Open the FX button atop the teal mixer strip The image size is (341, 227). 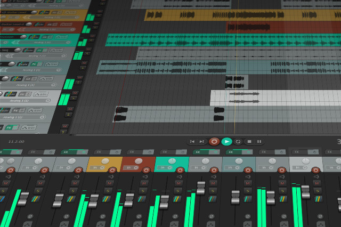coord(165,152)
